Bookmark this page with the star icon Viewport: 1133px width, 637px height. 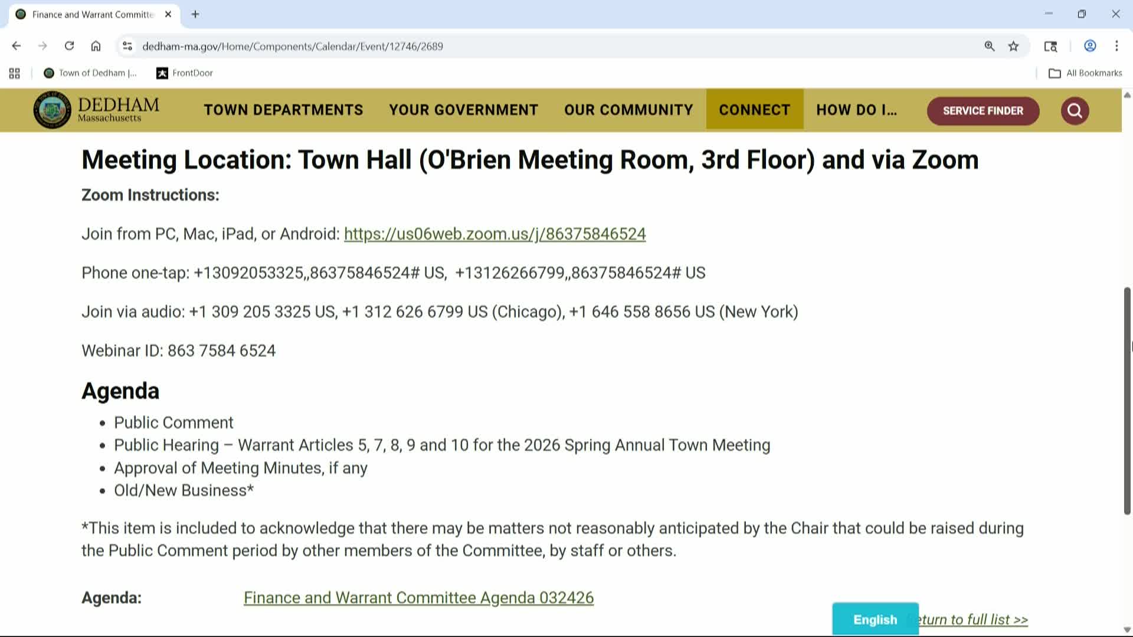pyautogui.click(x=1013, y=46)
